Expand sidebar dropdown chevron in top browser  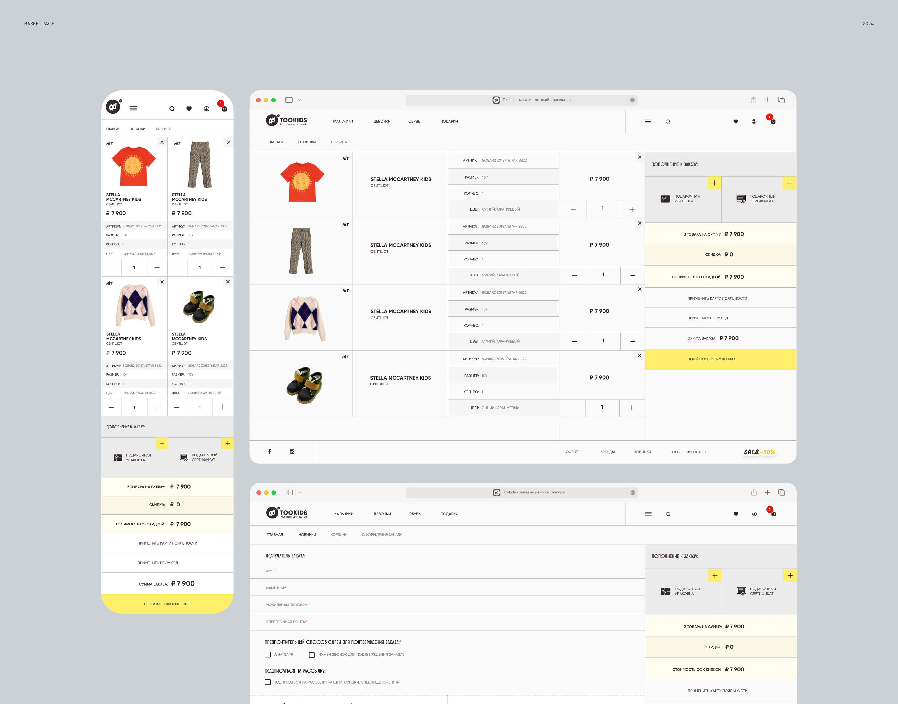299,100
